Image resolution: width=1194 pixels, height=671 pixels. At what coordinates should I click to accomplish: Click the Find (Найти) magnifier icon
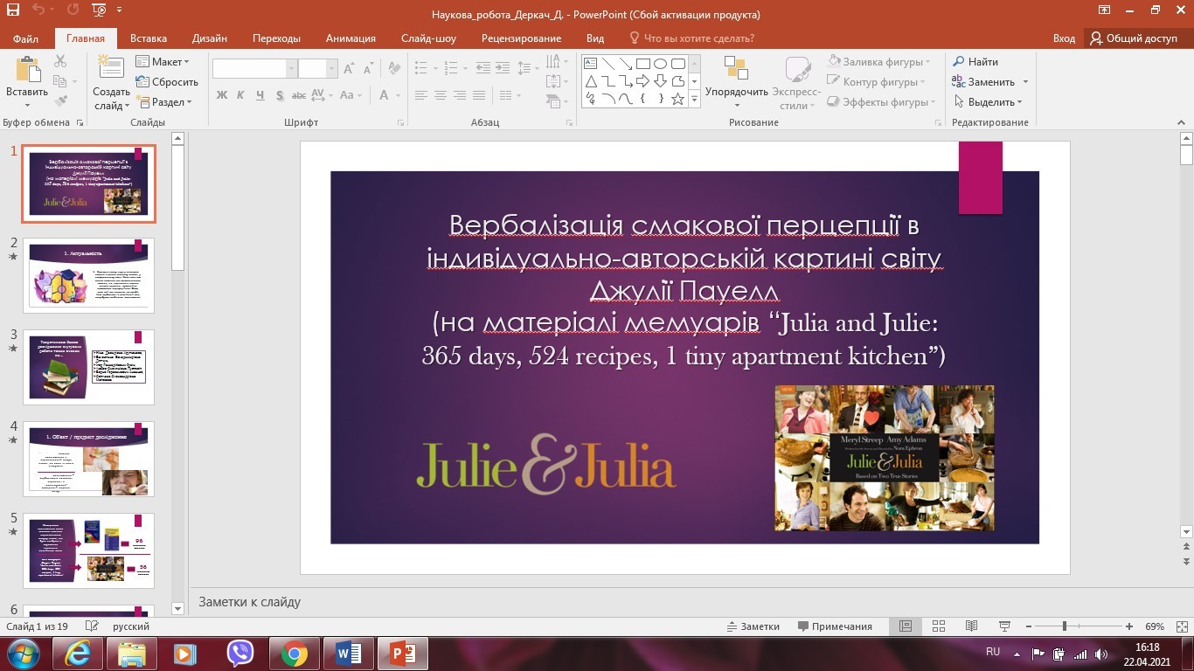tap(959, 62)
